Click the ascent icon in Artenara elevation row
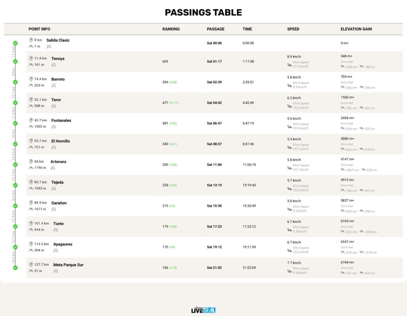This screenshot has height=316, width=407. [x=343, y=170]
